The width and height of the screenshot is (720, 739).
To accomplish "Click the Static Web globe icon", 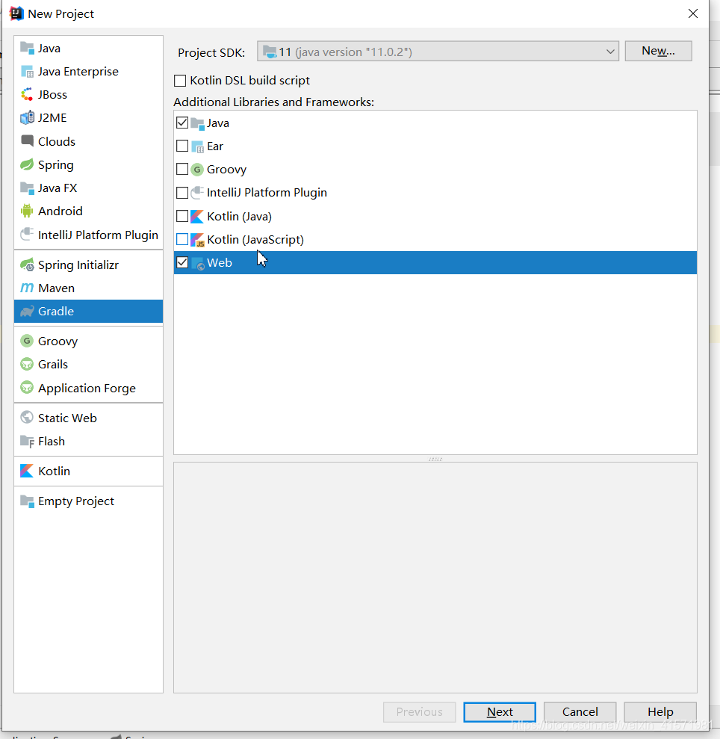I will click(x=28, y=418).
